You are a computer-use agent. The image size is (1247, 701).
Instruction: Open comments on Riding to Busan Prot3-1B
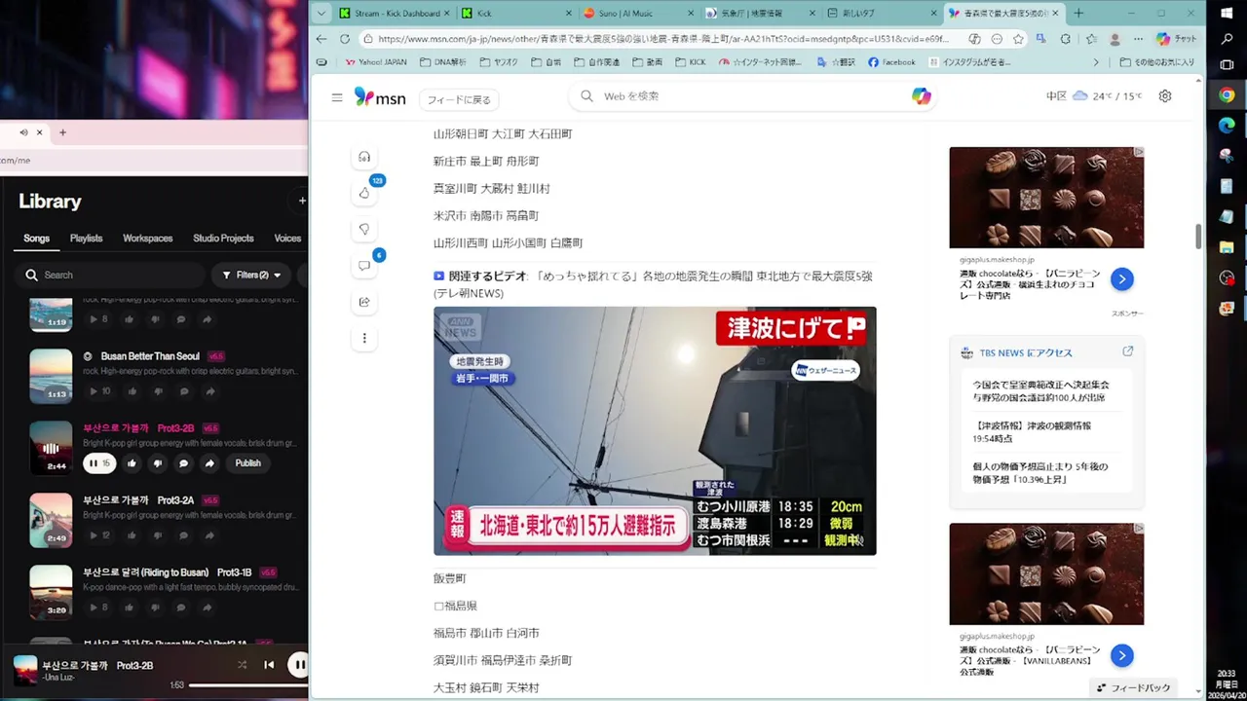pos(181,608)
